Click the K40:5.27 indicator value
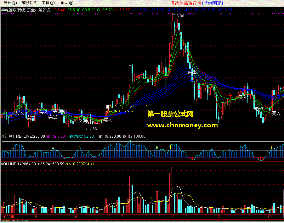This screenshot has height=223, width=284. (x=173, y=10)
